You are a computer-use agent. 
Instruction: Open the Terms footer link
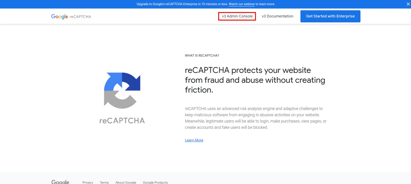[104, 182]
